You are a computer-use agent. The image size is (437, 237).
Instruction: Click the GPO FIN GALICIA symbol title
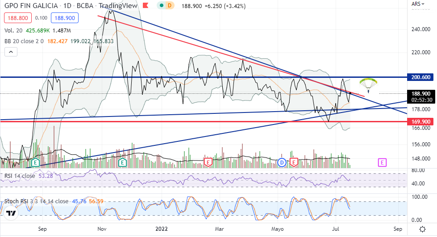[x=31, y=5]
